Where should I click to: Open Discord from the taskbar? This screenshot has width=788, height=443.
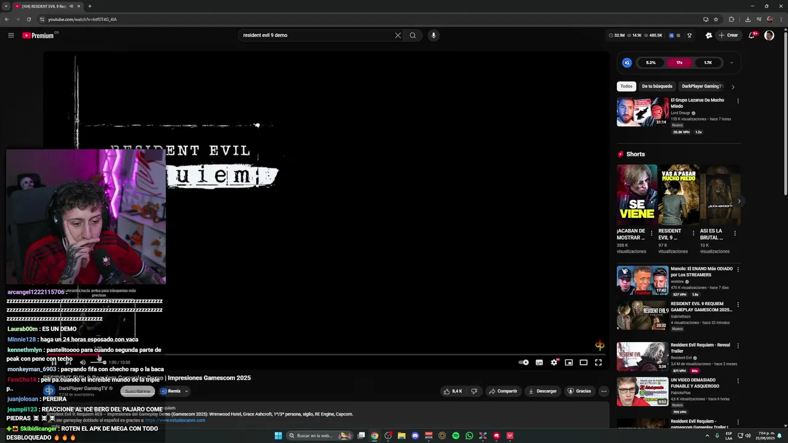(x=415, y=436)
